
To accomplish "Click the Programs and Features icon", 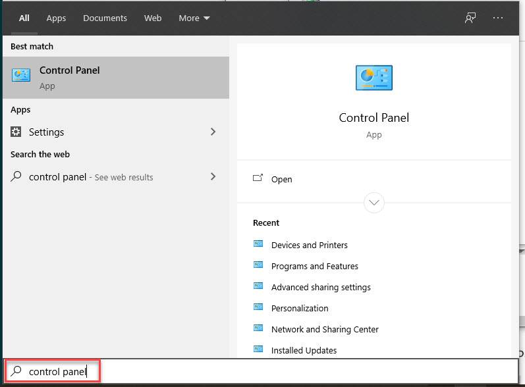I will (x=258, y=266).
